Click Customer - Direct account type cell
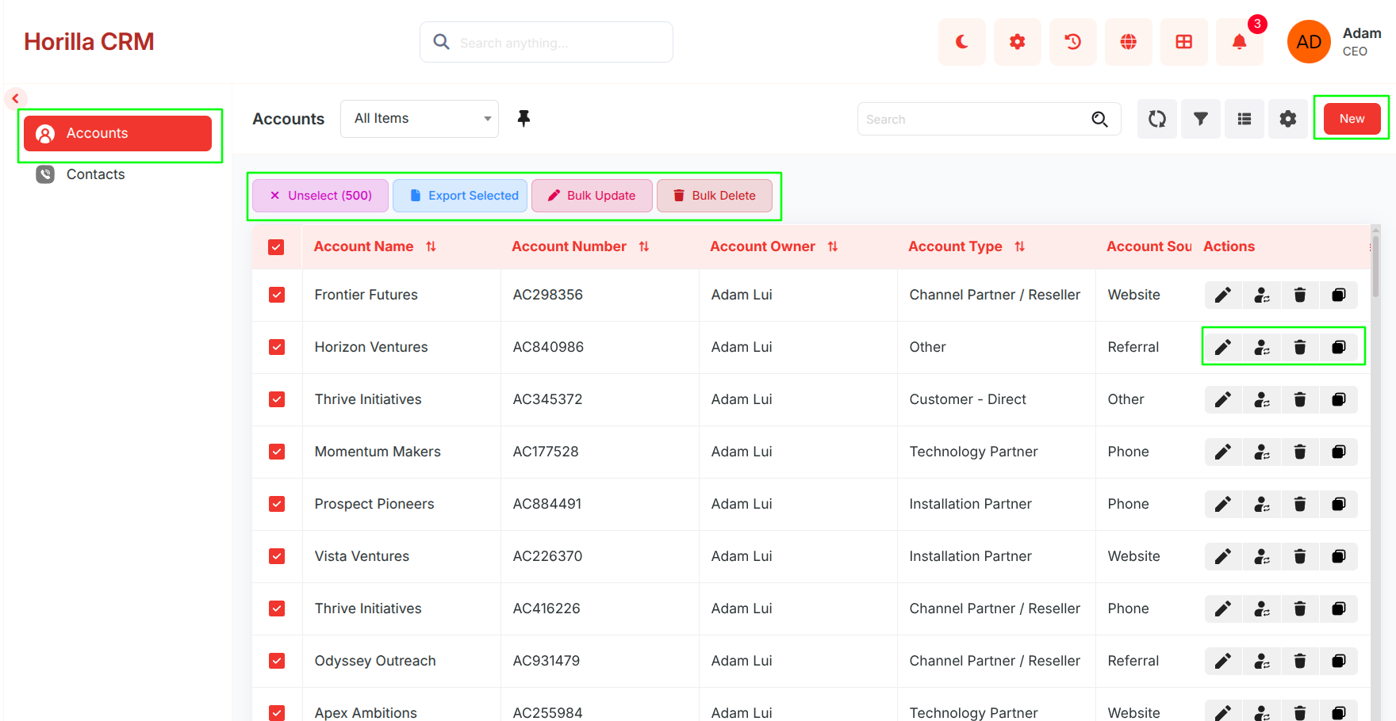Image resolution: width=1396 pixels, height=721 pixels. click(968, 399)
